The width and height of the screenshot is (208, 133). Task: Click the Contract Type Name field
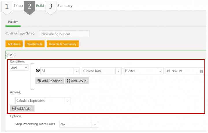(64, 34)
